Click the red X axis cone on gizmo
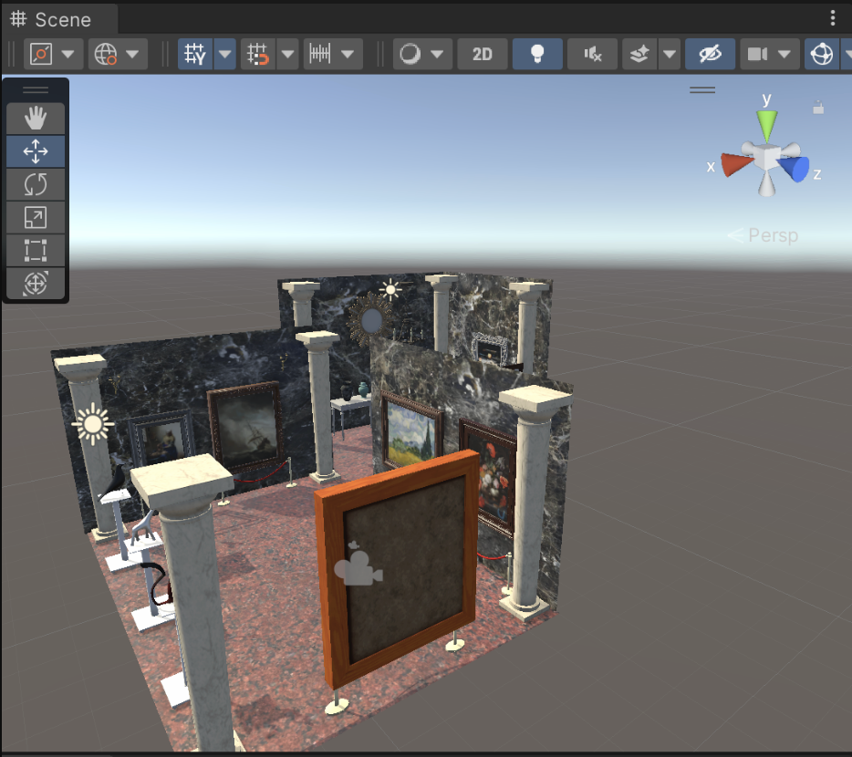 [734, 164]
